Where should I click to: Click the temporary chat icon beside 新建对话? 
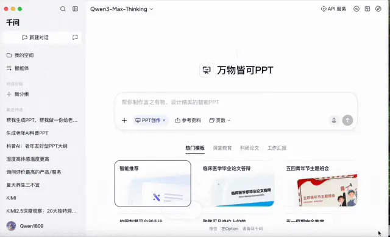pyautogui.click(x=75, y=37)
